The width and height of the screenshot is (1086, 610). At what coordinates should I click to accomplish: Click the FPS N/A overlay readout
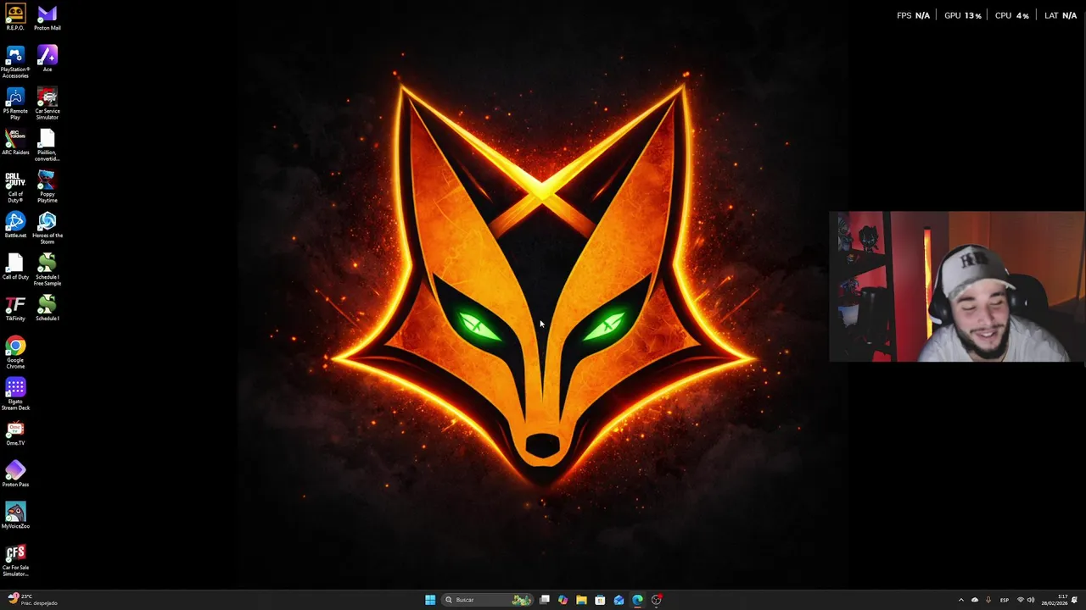click(x=913, y=15)
